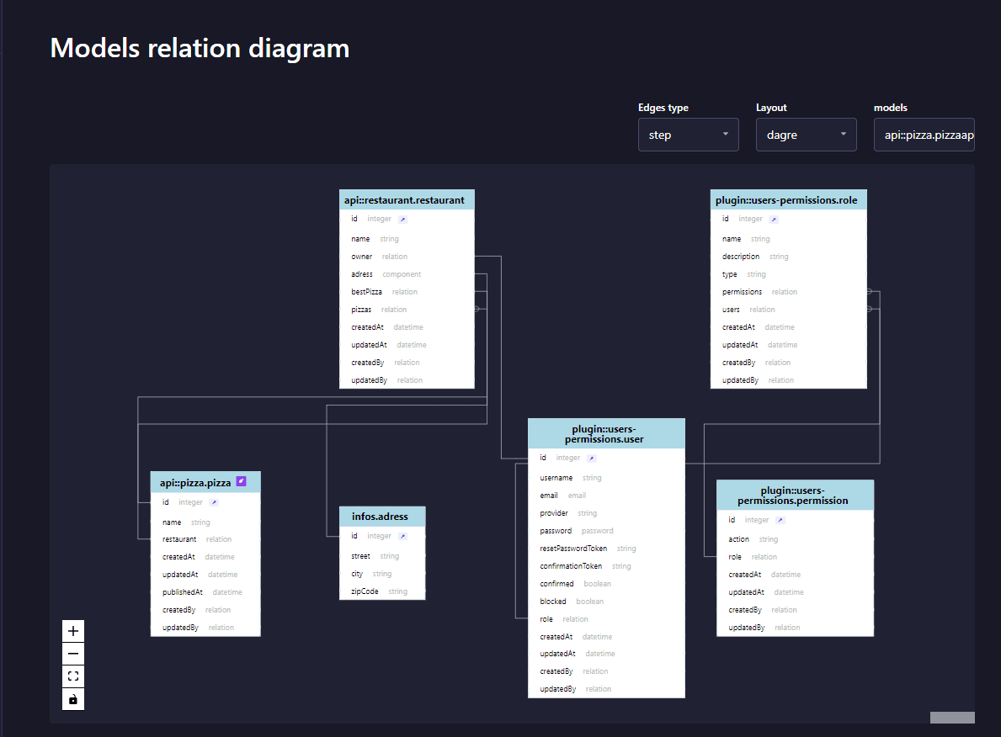Click the zoom out minus button
This screenshot has width=1001, height=737.
pos(73,654)
